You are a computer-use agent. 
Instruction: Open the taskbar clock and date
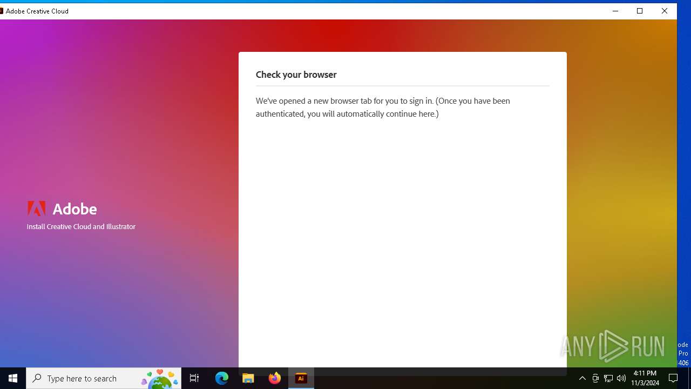click(645, 378)
